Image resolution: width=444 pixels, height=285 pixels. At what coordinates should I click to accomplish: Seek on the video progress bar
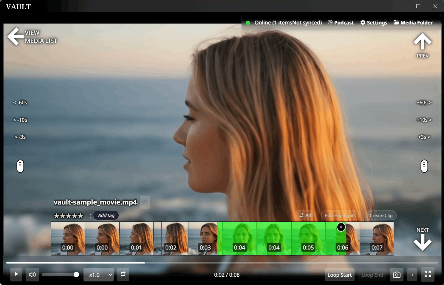tap(222, 263)
